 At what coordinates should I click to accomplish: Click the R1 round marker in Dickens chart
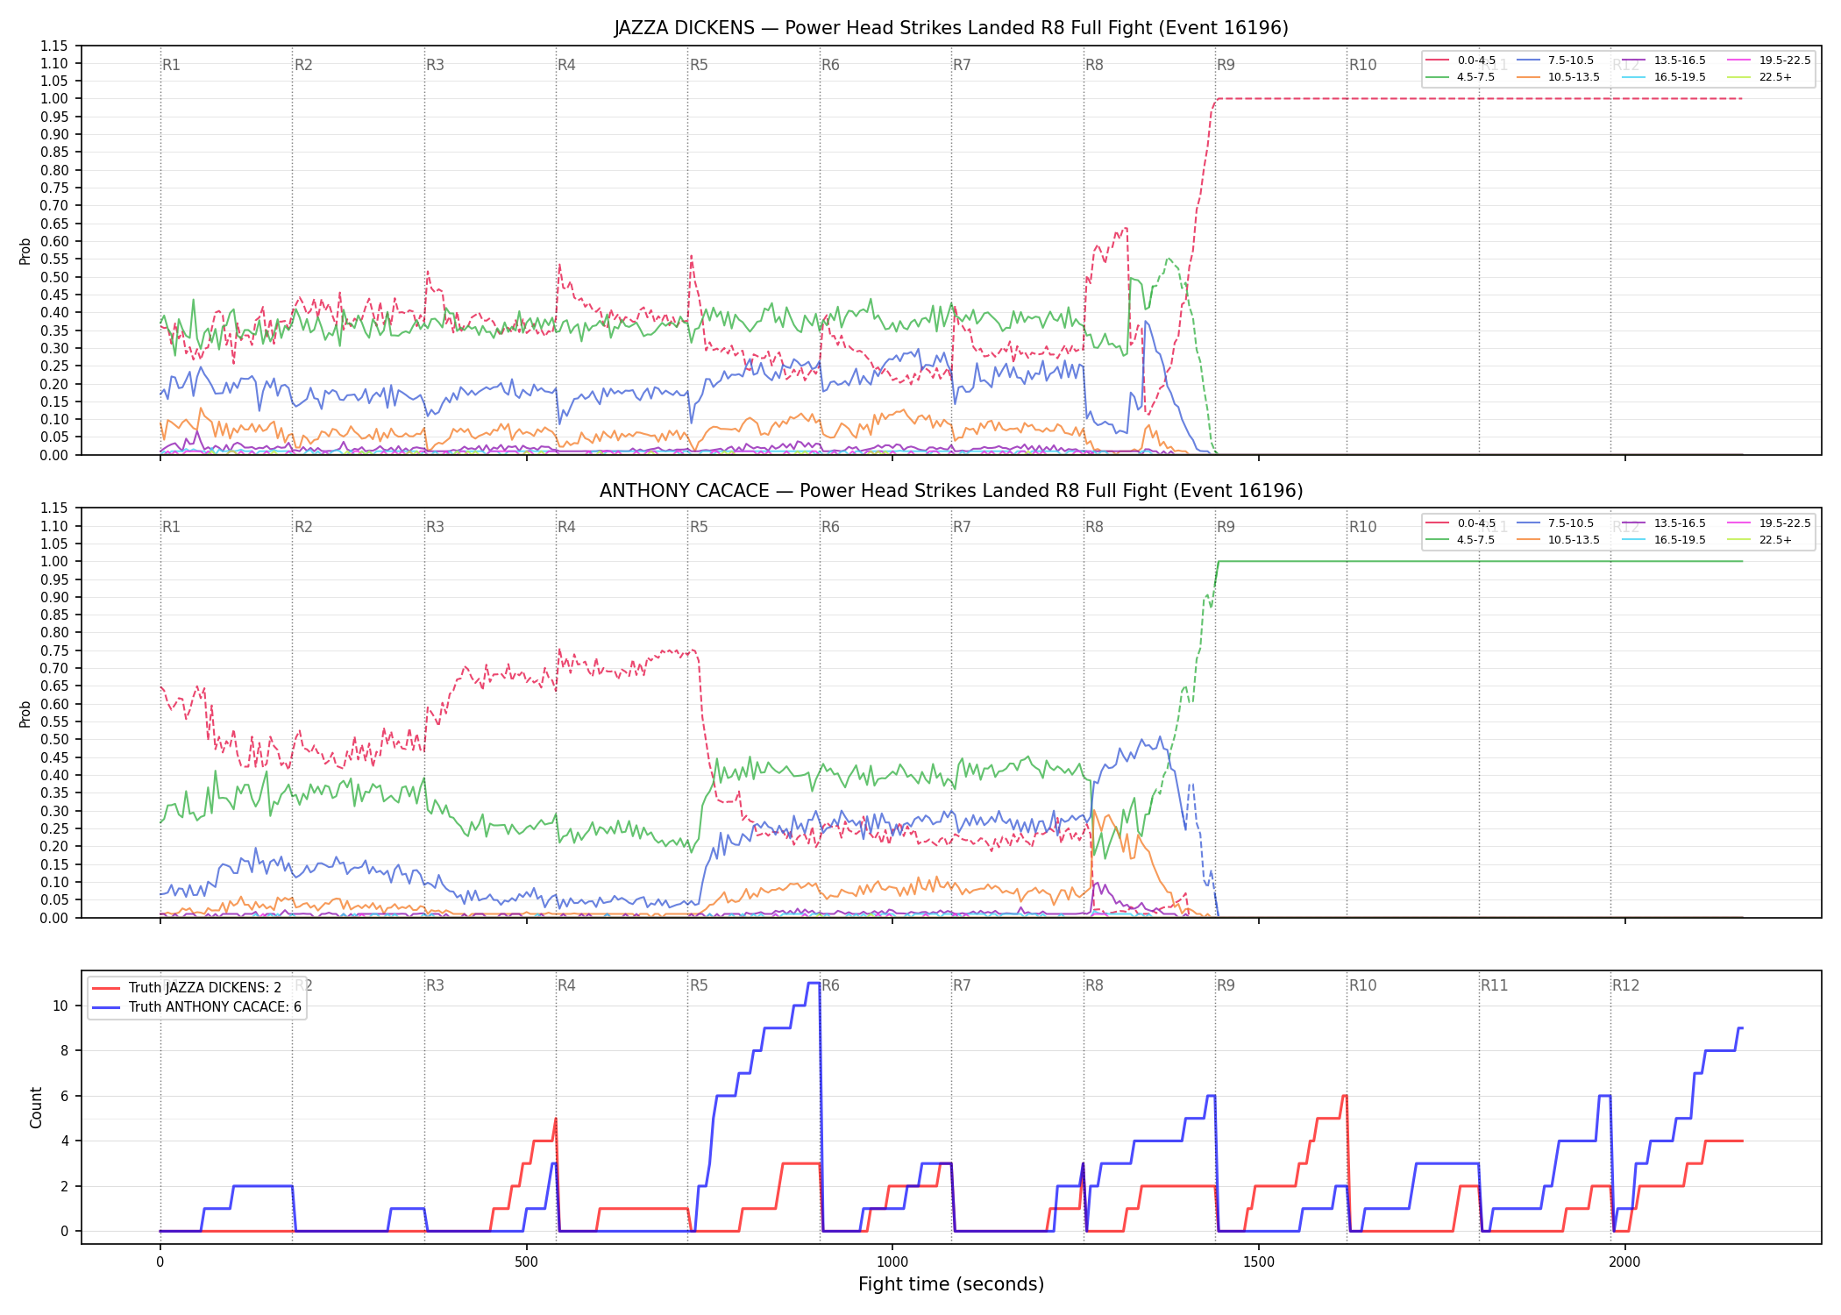tap(171, 65)
